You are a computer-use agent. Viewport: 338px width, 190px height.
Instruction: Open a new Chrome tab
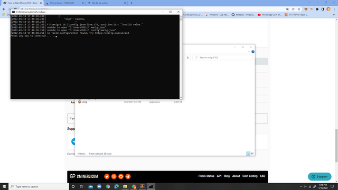point(132,3)
